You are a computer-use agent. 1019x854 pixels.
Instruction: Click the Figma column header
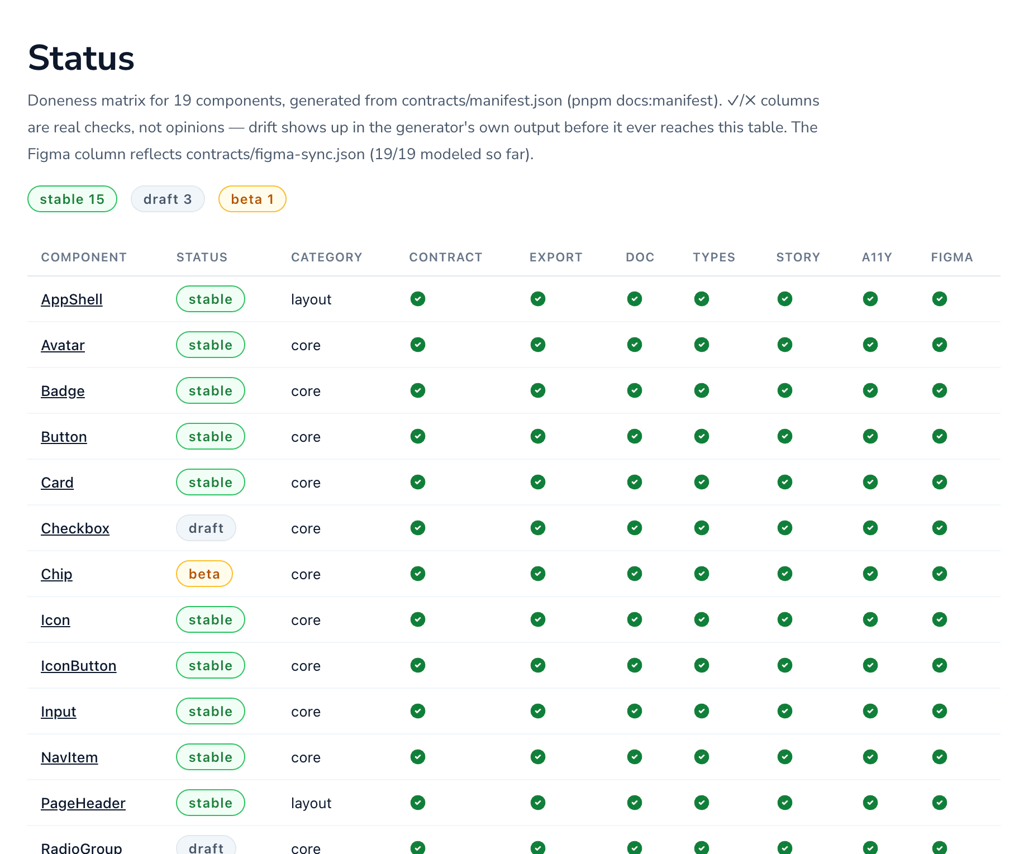pos(952,257)
